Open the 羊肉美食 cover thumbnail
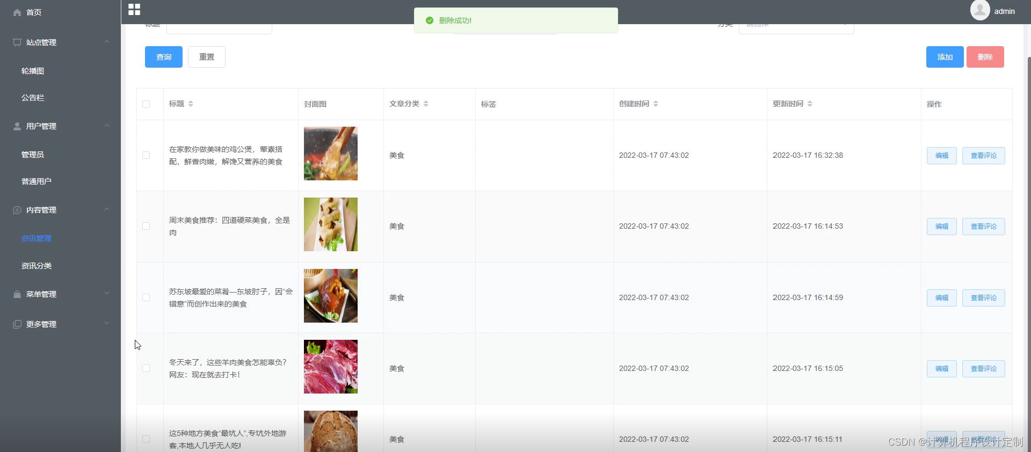This screenshot has width=1031, height=452. click(331, 367)
